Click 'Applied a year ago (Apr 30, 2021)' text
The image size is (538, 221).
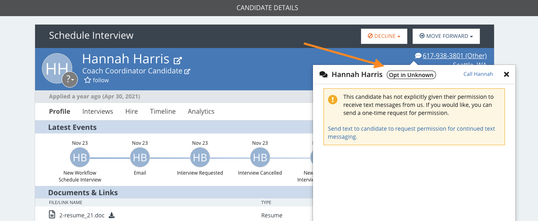(94, 96)
